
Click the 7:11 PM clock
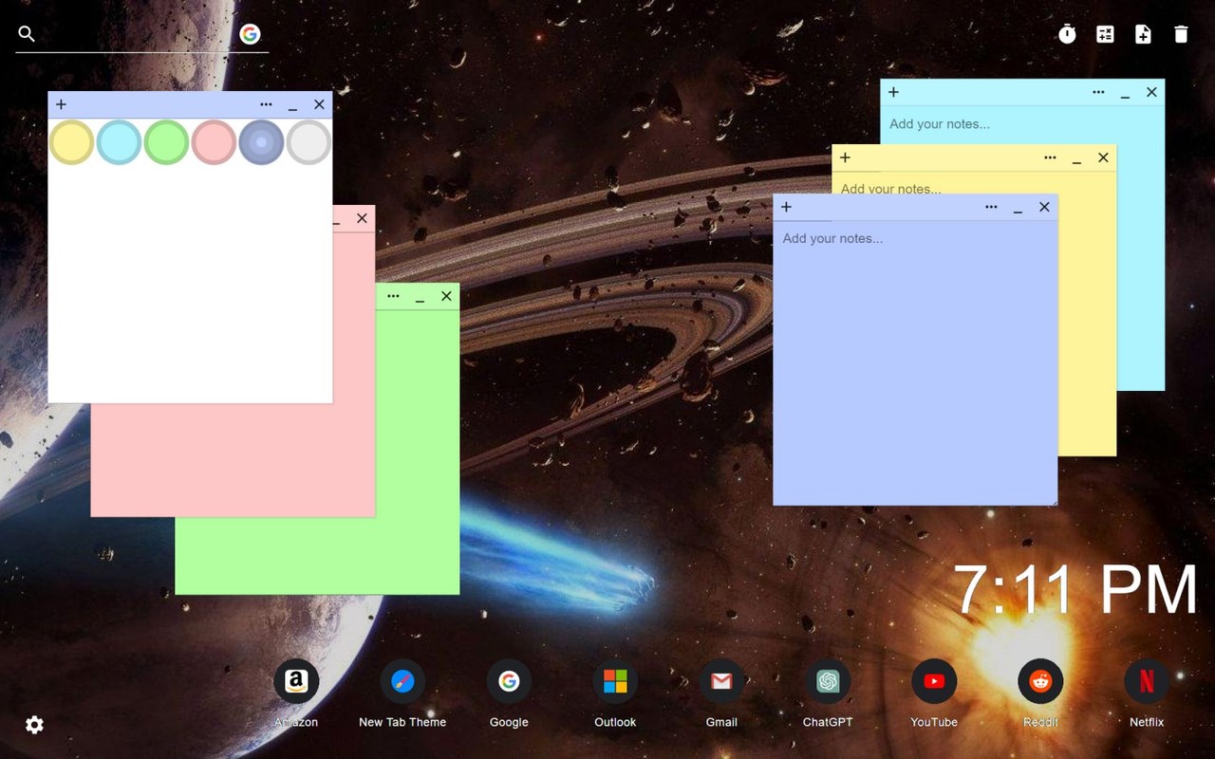(1075, 590)
